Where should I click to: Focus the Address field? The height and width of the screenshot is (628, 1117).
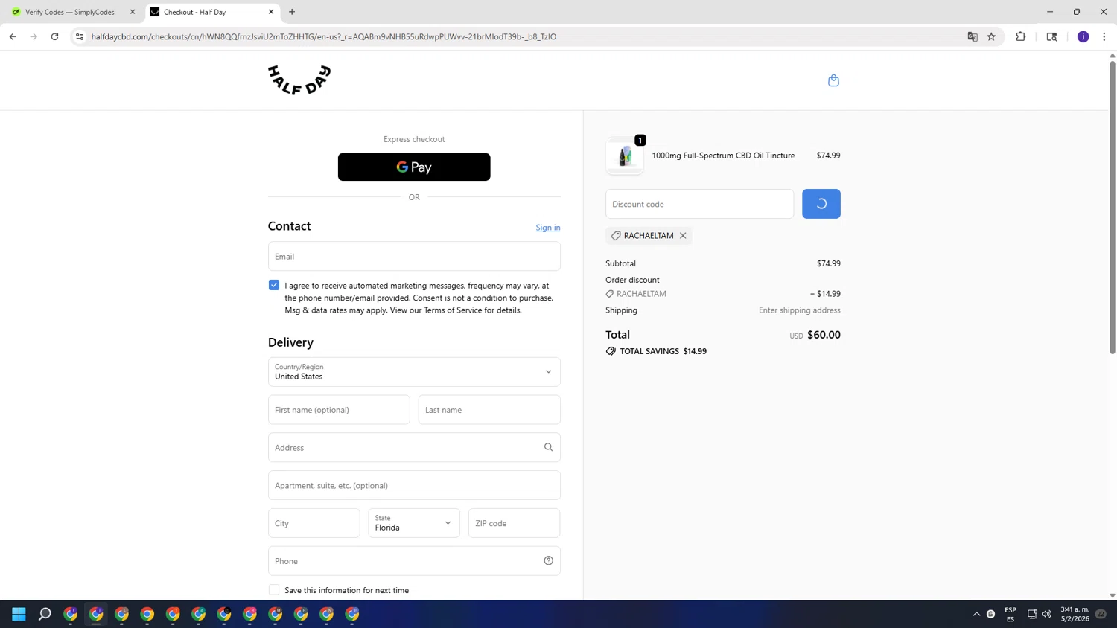414,447
